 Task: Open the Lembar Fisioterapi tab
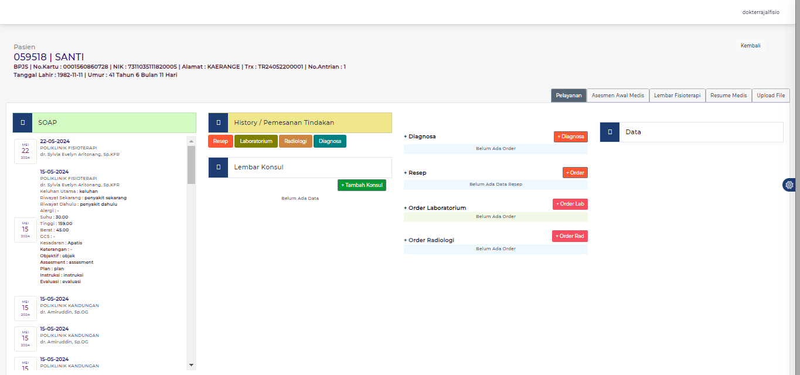coord(678,95)
